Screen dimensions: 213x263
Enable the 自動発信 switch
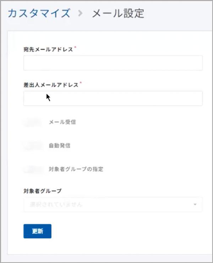(33, 146)
